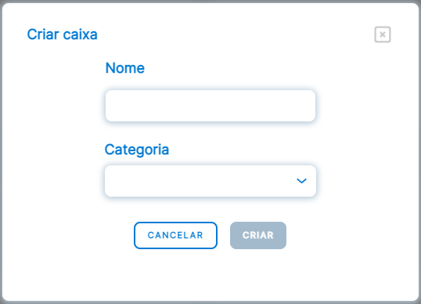Screen dimensions: 421x304
Task: Show category options via the down arrow
Action: 301,181
